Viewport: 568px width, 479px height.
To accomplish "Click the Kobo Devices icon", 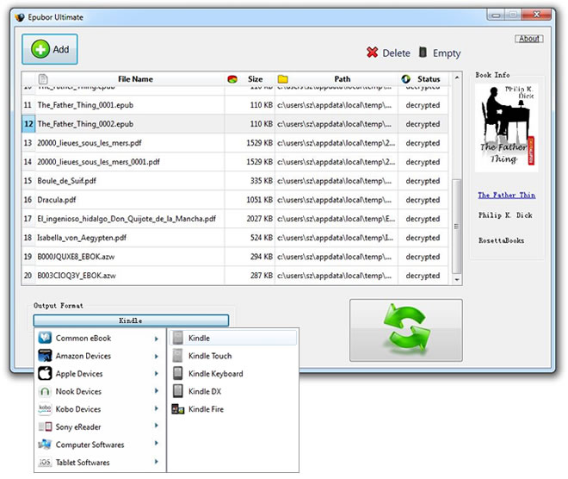I will [x=46, y=409].
